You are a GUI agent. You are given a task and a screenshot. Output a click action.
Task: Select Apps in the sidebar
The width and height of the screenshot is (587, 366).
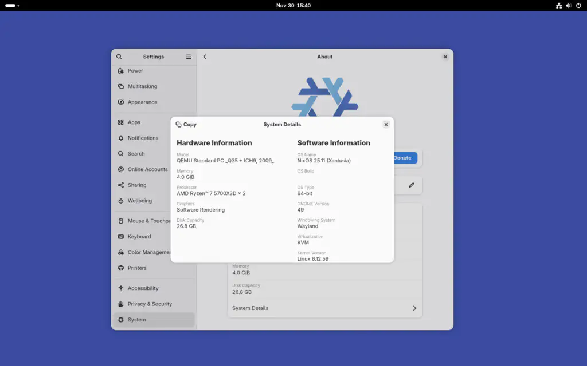(134, 122)
